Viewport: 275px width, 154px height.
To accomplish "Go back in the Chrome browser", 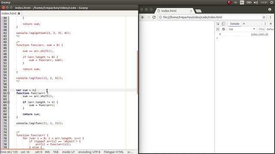I will [x=143, y=17].
